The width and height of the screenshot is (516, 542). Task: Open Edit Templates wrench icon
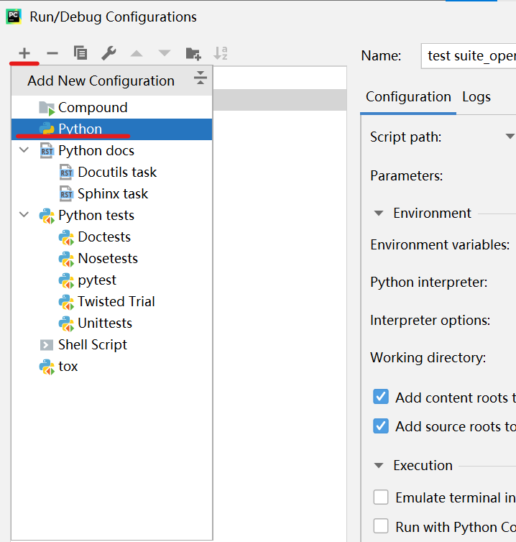(109, 53)
